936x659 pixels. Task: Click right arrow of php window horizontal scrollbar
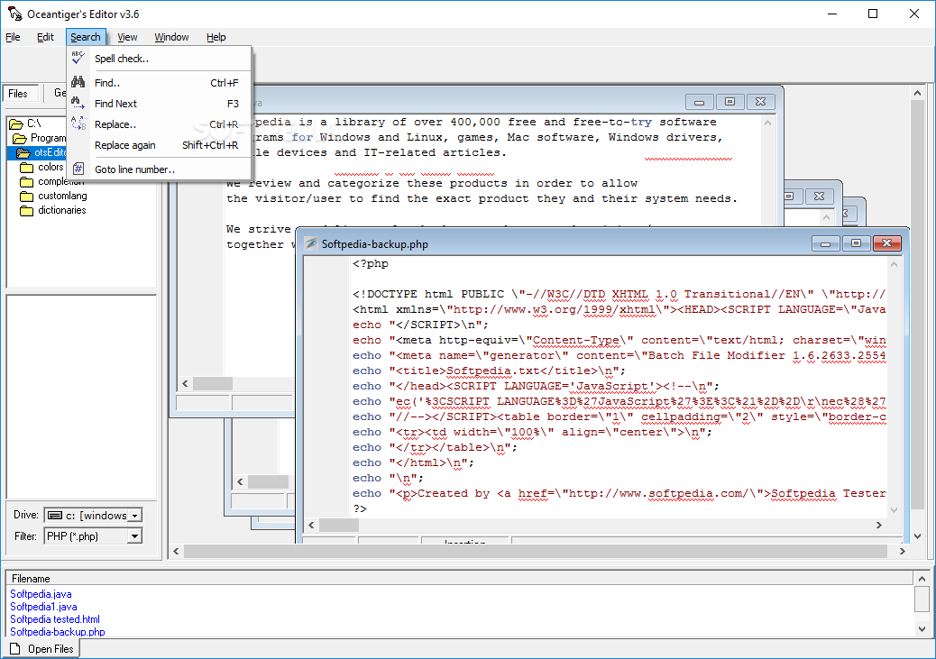click(878, 526)
